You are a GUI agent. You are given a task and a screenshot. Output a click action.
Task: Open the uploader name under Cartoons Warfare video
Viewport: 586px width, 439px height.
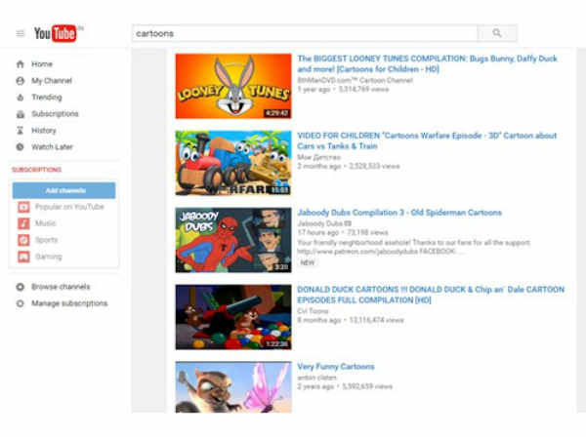[319, 157]
